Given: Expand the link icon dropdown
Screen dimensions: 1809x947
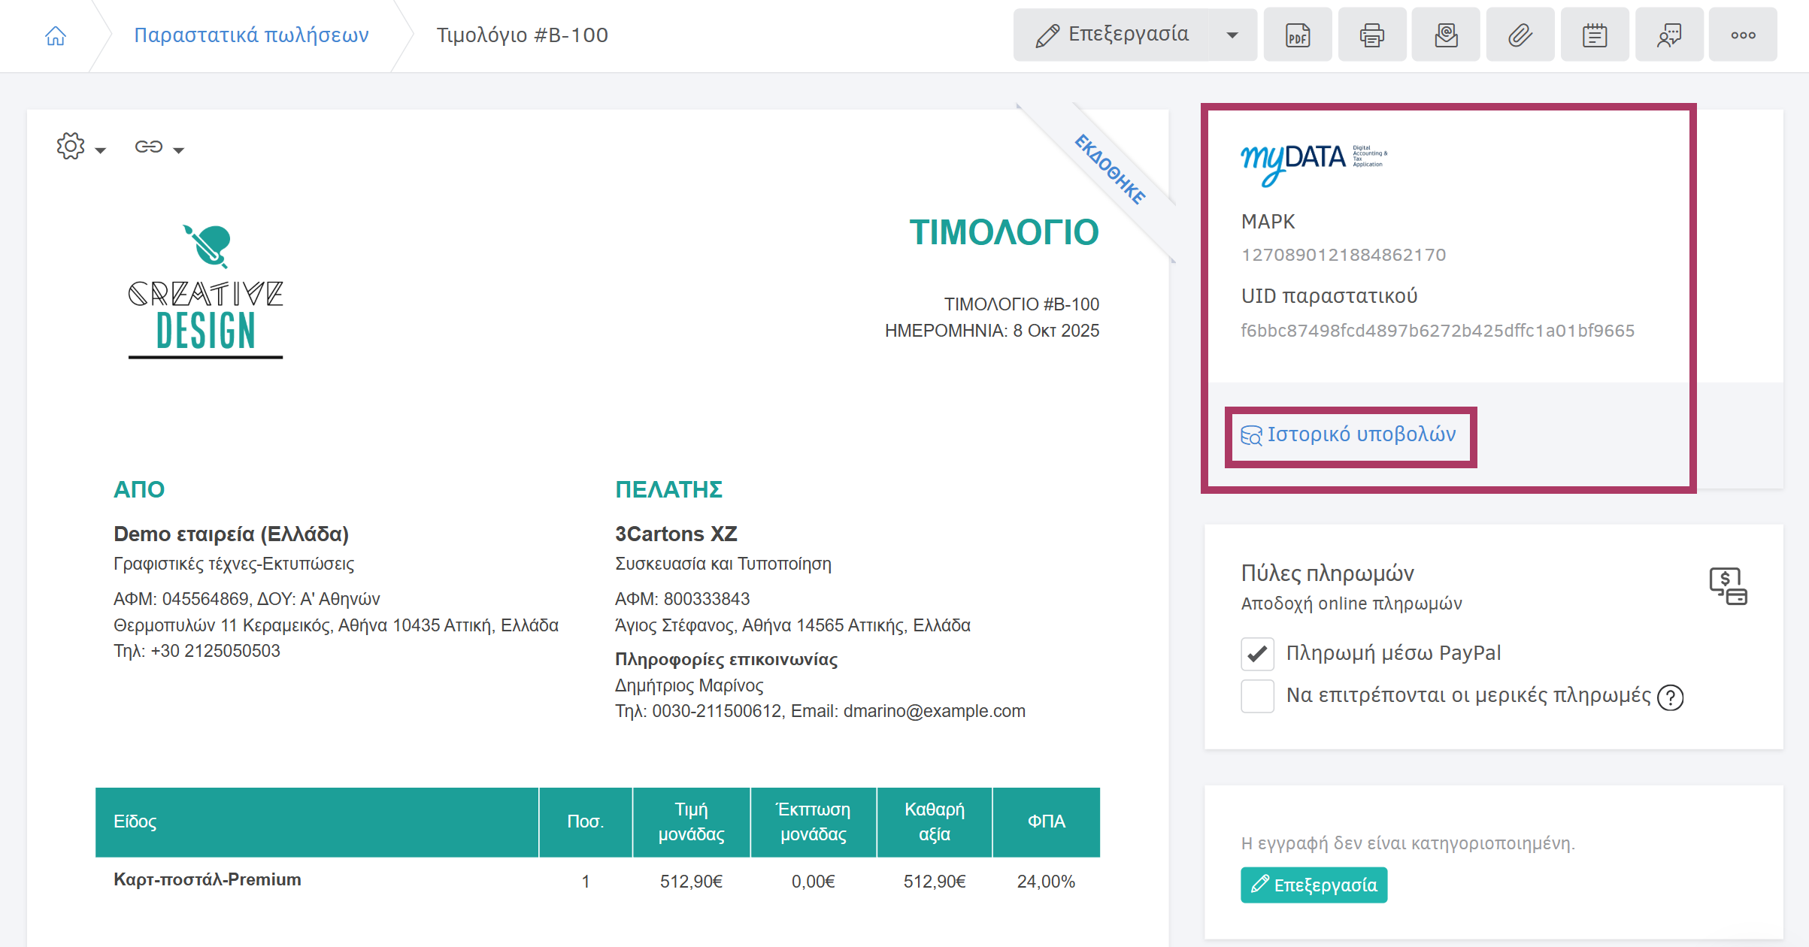Looking at the screenshot, I should 180,150.
